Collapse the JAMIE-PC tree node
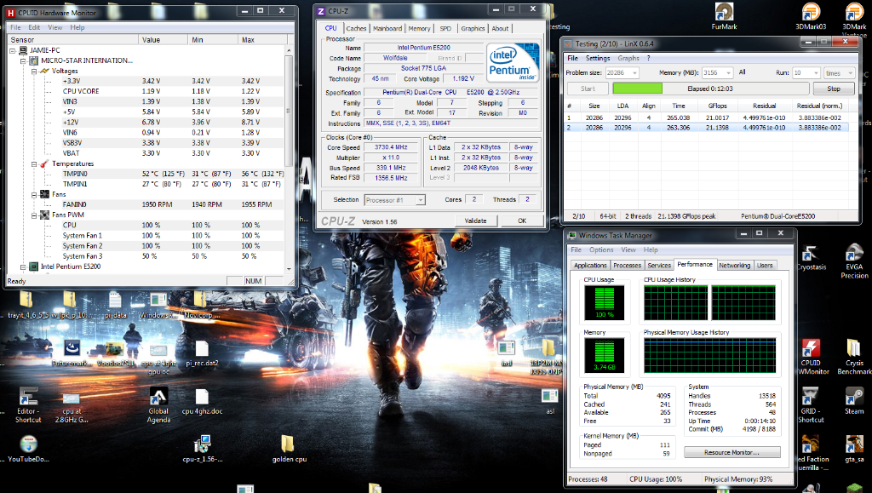 coord(13,50)
